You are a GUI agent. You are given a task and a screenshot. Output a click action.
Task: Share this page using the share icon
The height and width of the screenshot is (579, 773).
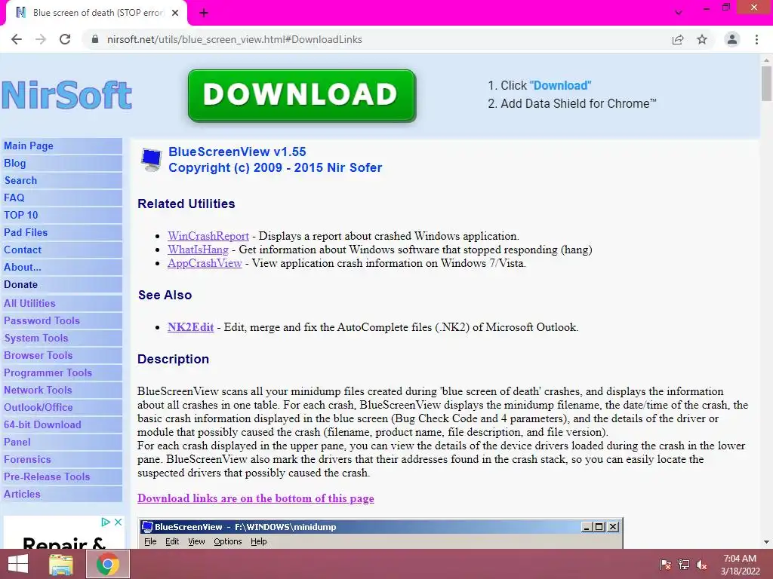pos(678,39)
